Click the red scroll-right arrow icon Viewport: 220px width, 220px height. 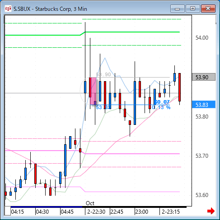click(211, 211)
